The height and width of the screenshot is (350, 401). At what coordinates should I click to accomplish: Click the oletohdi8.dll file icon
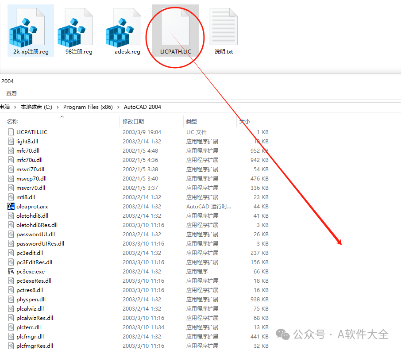pos(11,215)
